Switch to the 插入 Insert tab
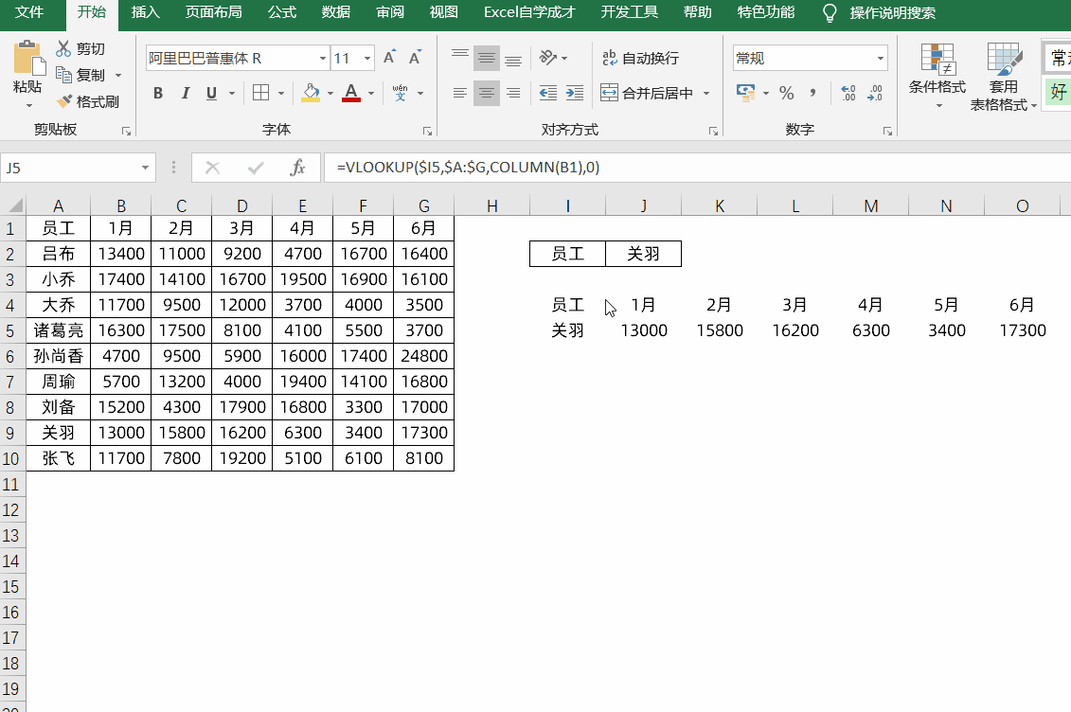The image size is (1071, 712). tap(145, 12)
